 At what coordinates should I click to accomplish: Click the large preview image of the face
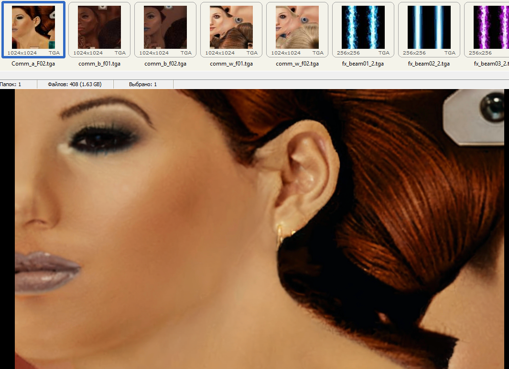[259, 229]
